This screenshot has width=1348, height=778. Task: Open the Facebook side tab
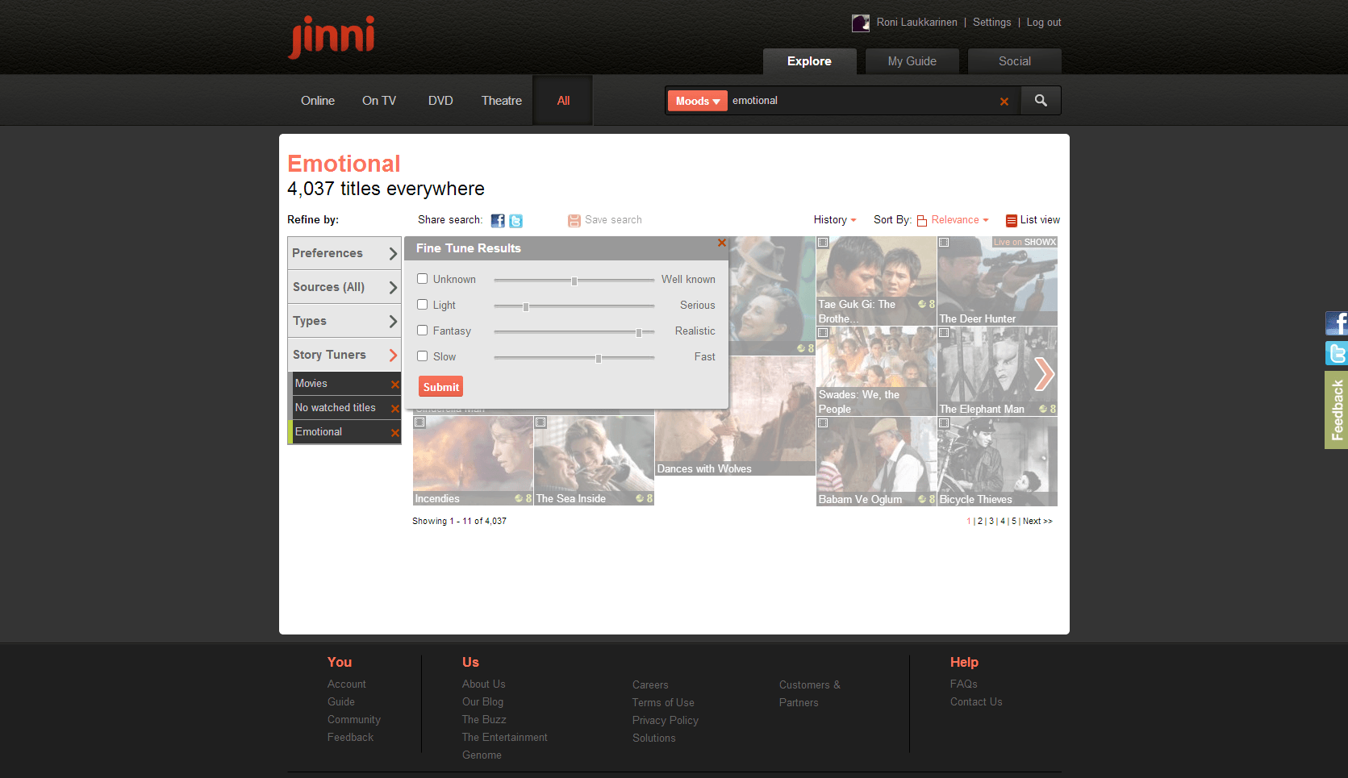[x=1337, y=323]
